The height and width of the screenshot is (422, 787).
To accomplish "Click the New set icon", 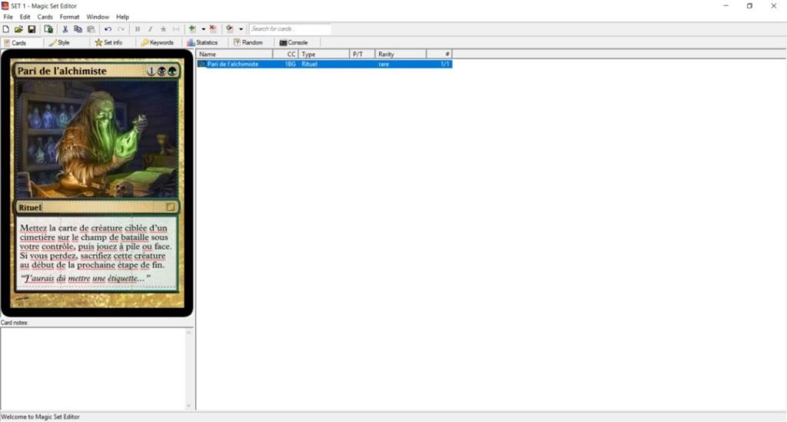I will coord(6,29).
